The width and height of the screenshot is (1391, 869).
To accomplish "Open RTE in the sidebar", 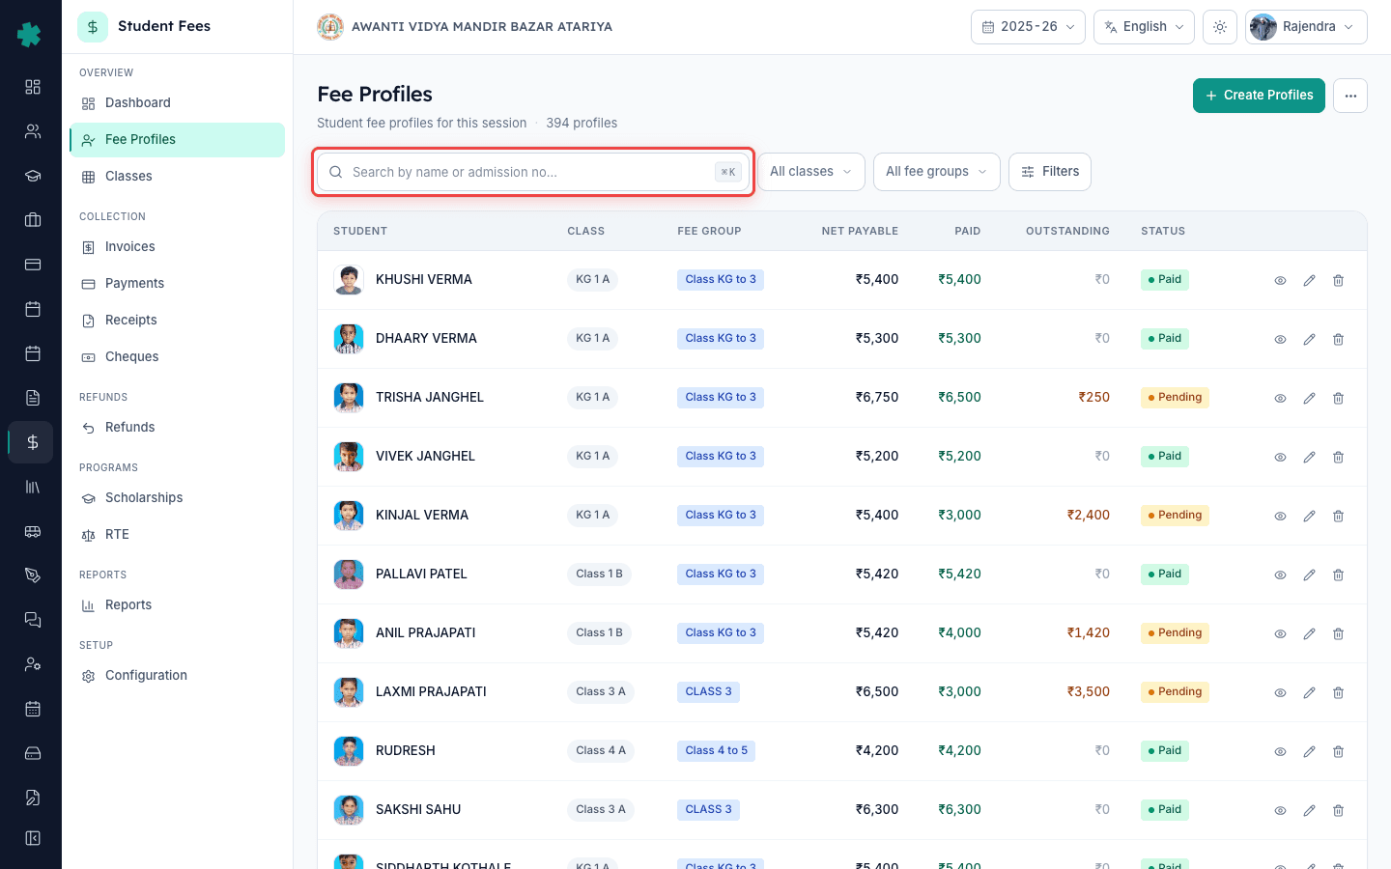I will pyautogui.click(x=178, y=535).
